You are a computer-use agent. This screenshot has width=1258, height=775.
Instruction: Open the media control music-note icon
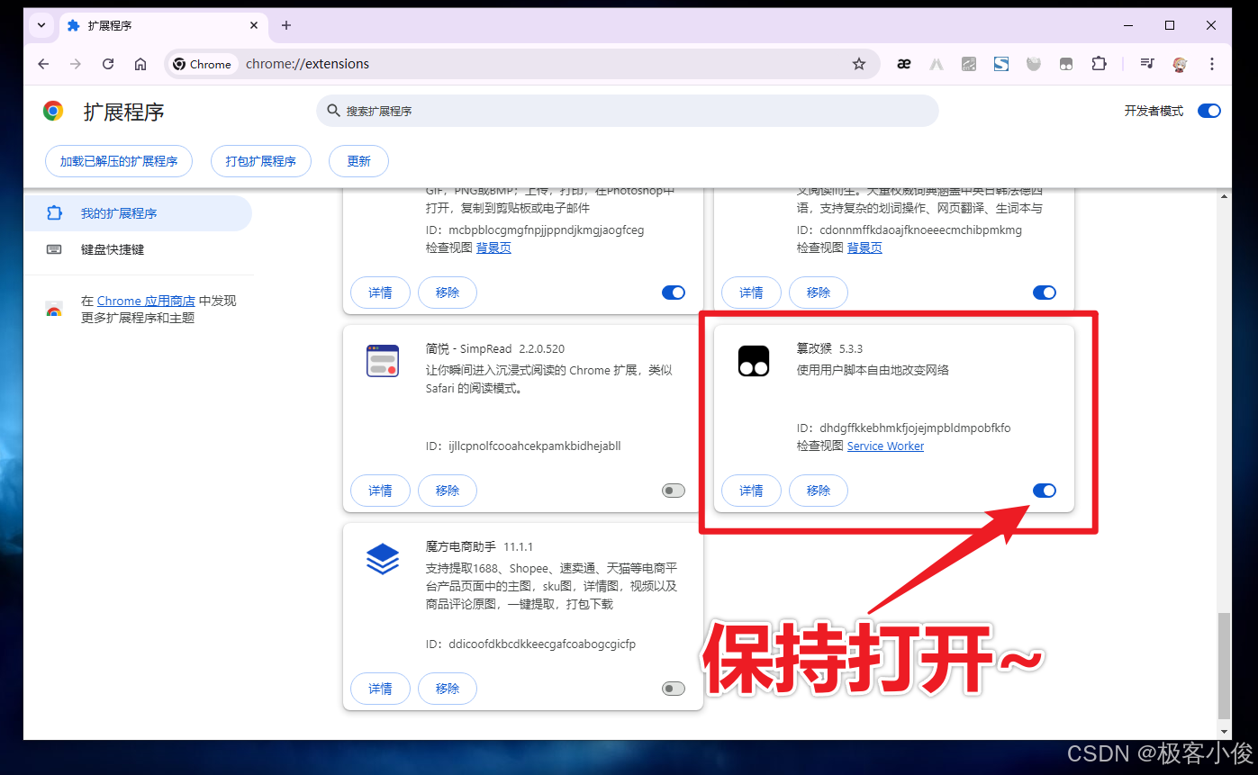[x=1147, y=64]
